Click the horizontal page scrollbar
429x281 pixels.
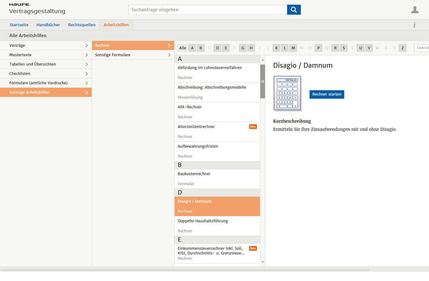tap(185, 270)
